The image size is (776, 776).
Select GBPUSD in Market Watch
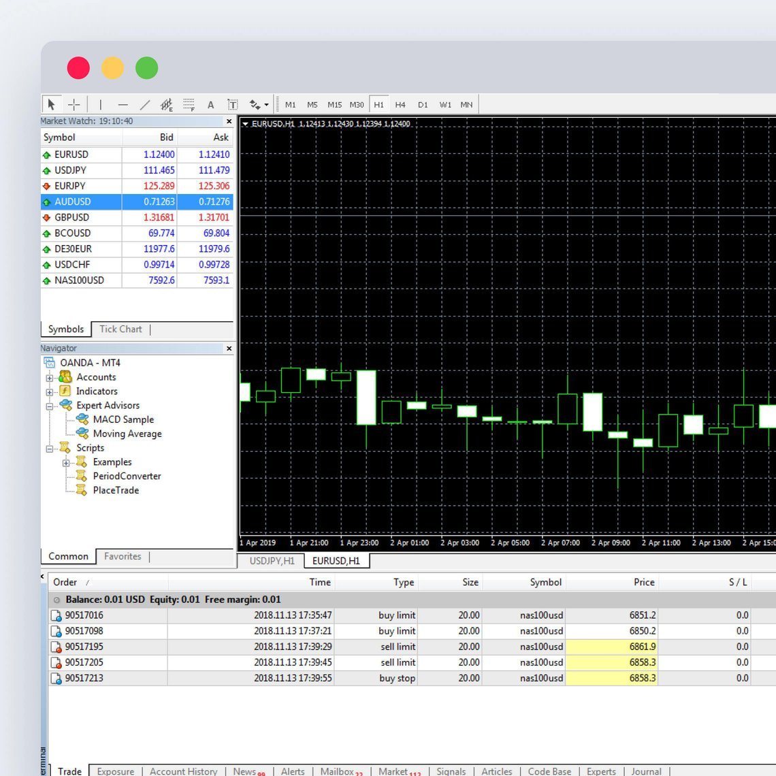coord(72,217)
